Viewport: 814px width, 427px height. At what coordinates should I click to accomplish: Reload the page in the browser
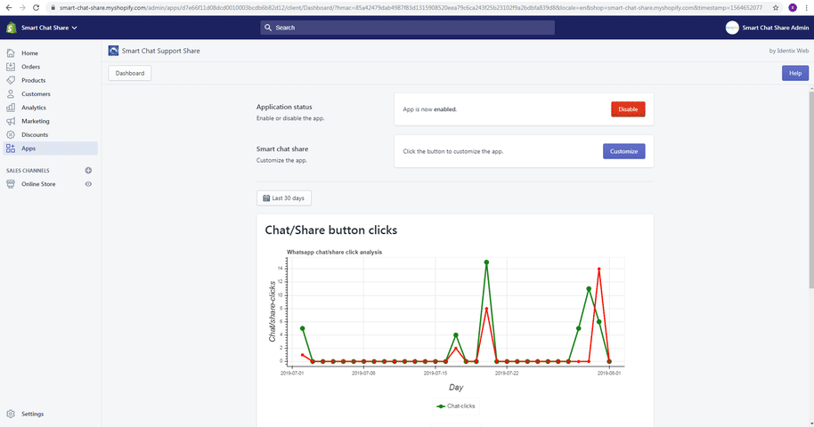36,8
